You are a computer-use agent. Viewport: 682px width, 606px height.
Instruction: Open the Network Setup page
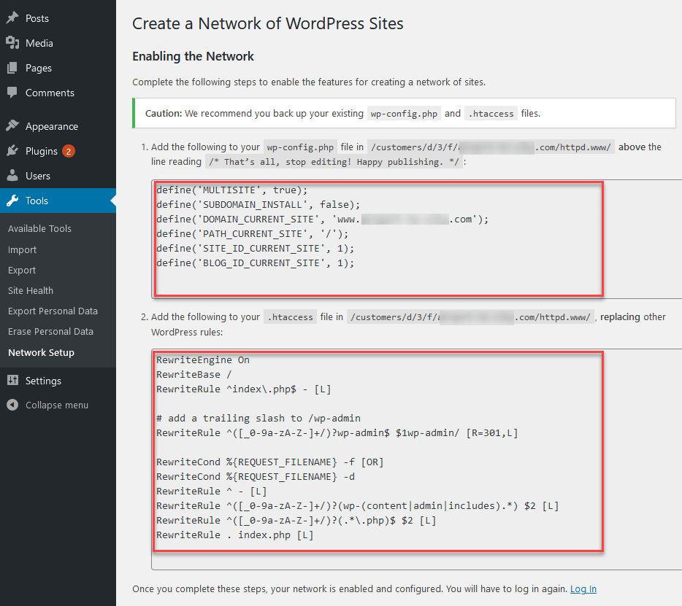point(42,352)
